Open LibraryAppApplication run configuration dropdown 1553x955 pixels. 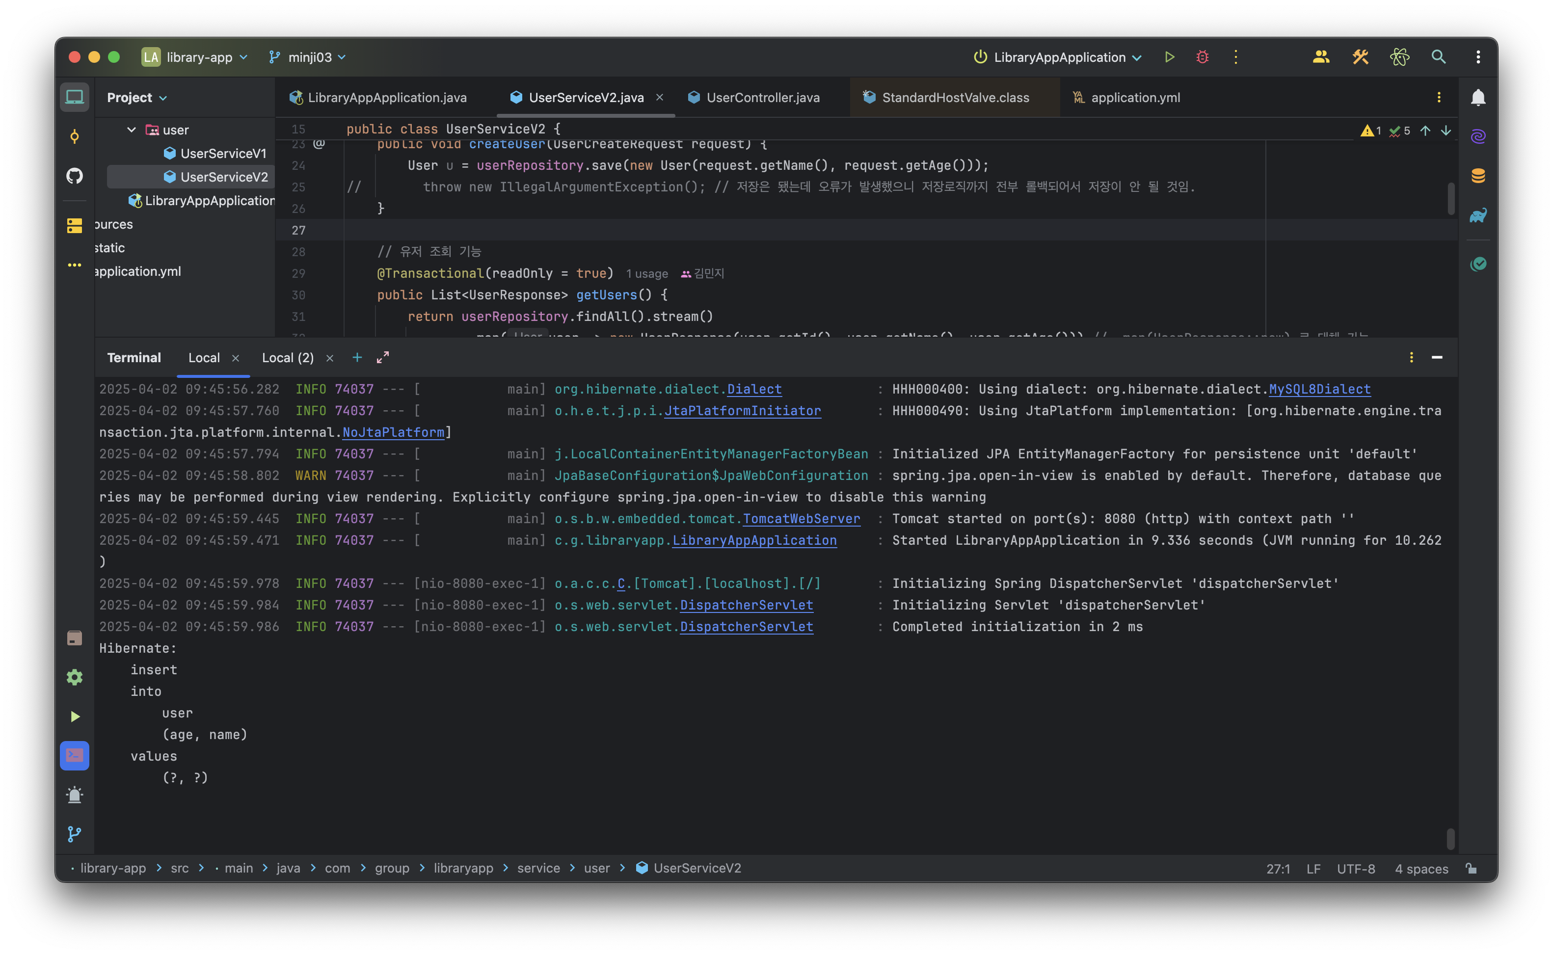tap(1059, 57)
